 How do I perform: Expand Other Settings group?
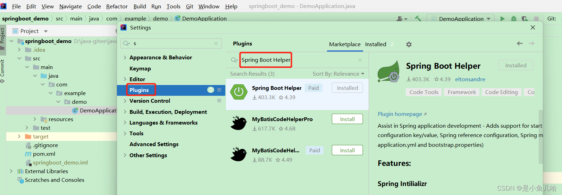pos(125,155)
